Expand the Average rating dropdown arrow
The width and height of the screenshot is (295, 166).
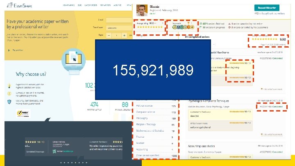[163, 23]
